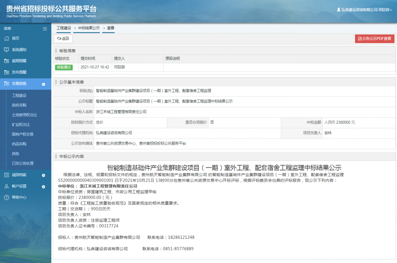Open 公告公示PDF查看 button
Screen dimensions: 397x263
pyautogui.click(x=375, y=39)
